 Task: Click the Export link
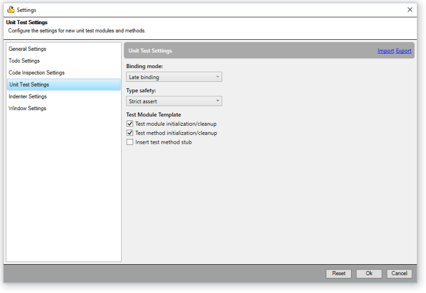click(x=404, y=51)
